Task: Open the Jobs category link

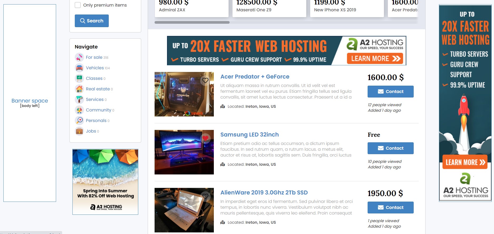Action: [x=91, y=131]
